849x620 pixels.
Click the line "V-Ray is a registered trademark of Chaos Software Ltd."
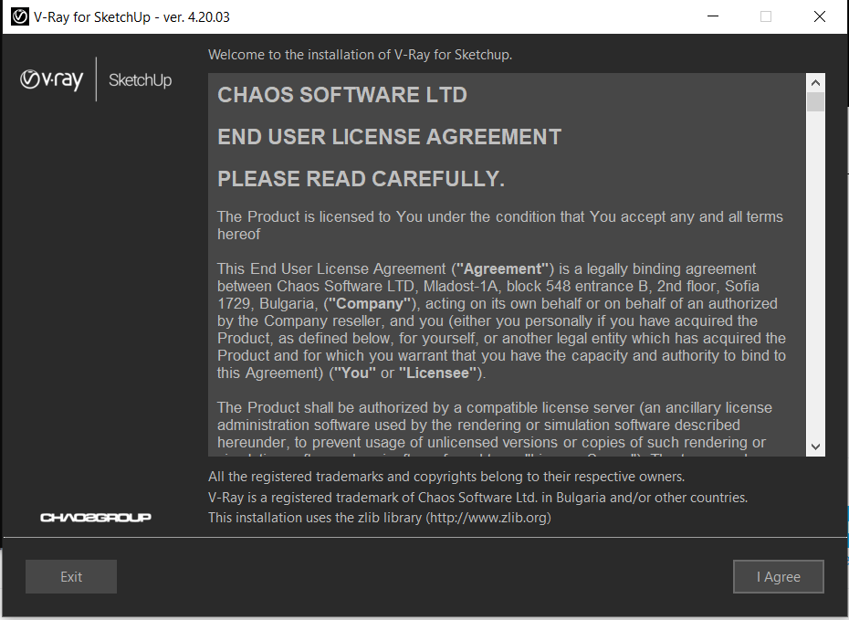pos(477,497)
